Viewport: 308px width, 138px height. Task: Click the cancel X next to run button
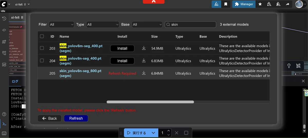tap(177, 133)
